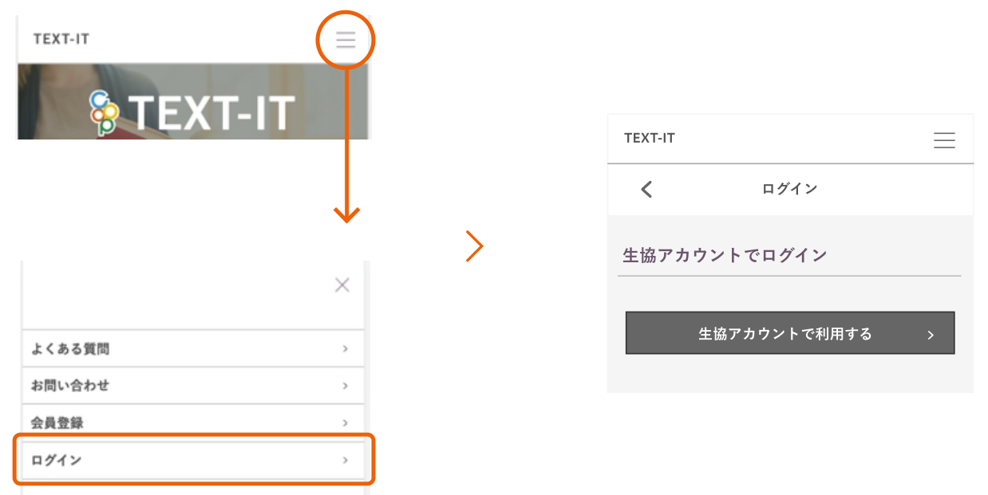Click the chevron on the お問い合わせ row
This screenshot has width=988, height=495.
[x=345, y=386]
